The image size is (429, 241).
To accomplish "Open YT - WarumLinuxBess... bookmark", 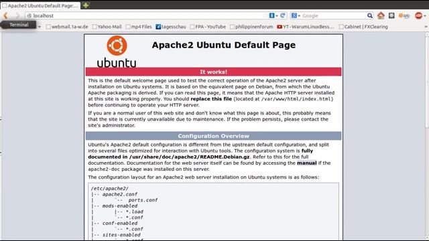I will tap(306, 27).
